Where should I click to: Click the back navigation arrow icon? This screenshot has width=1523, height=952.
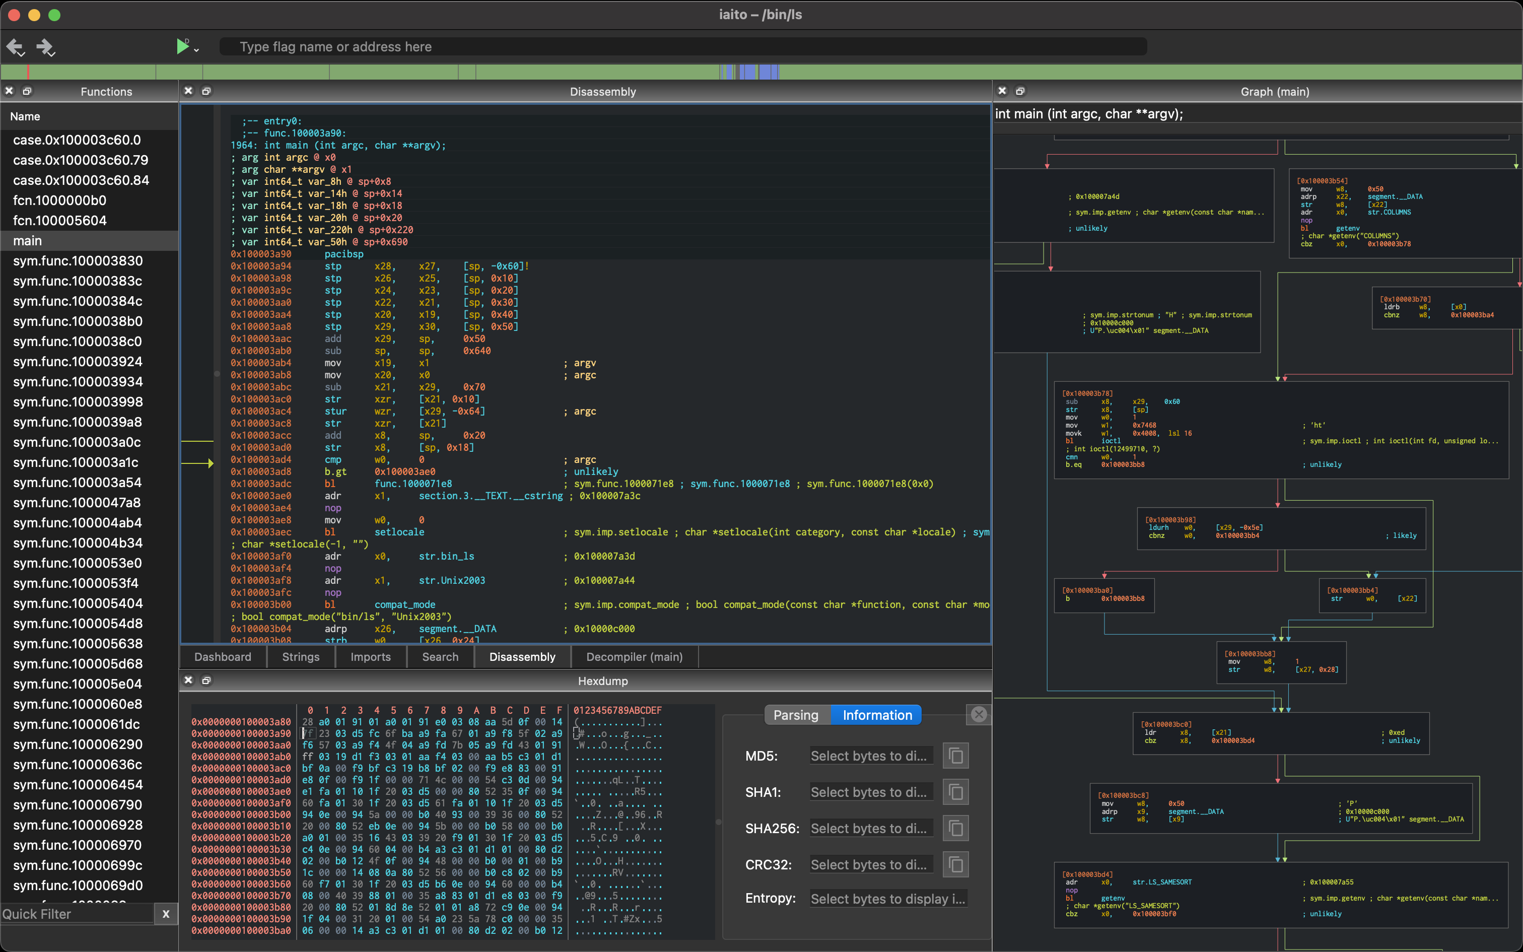15,46
